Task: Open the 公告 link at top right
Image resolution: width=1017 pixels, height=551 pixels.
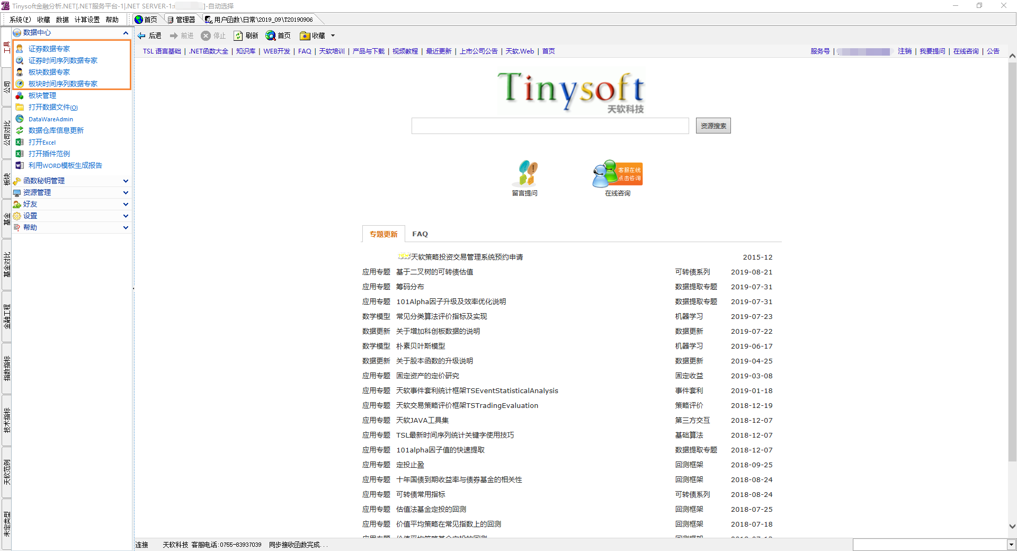Action: [x=993, y=51]
